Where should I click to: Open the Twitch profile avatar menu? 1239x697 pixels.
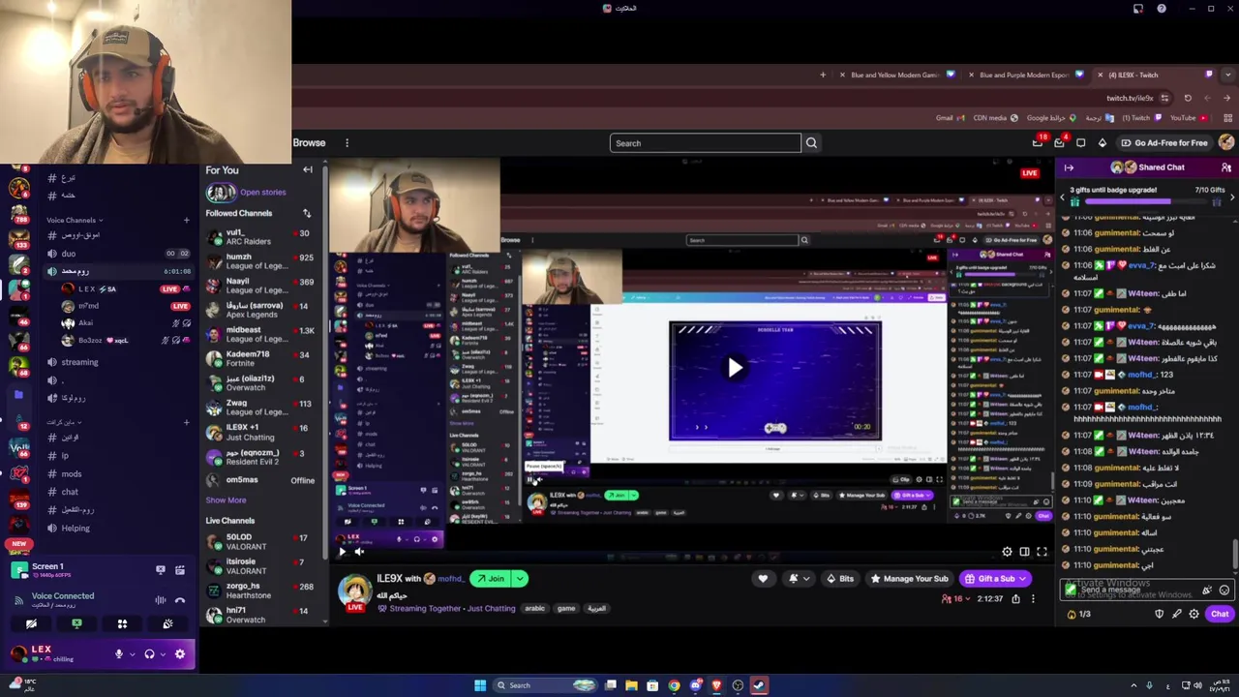click(1226, 142)
